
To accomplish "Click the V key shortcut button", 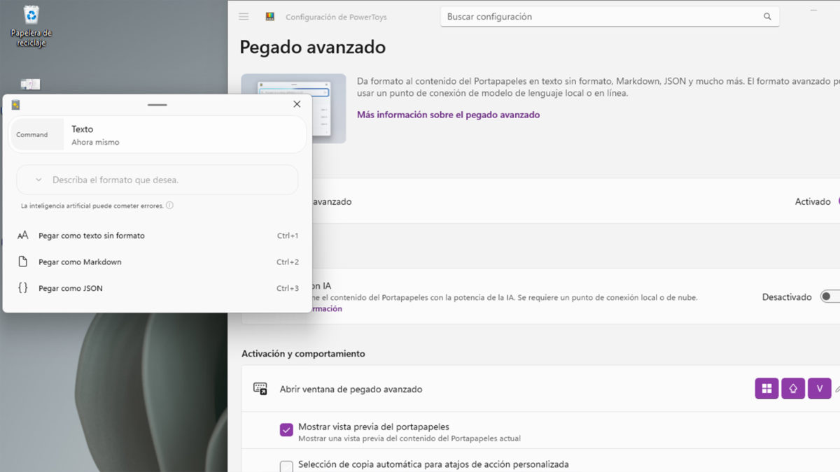I will point(820,389).
